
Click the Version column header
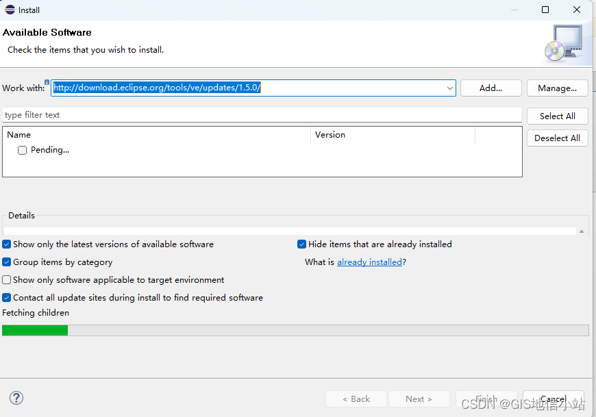[x=393, y=135]
